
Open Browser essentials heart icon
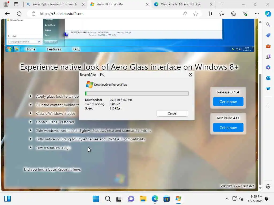(x=245, y=14)
